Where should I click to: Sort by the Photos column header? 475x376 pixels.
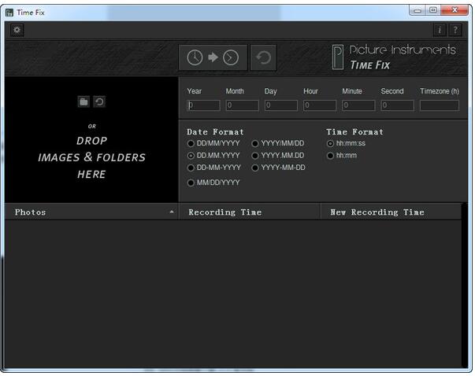pyautogui.click(x=91, y=212)
